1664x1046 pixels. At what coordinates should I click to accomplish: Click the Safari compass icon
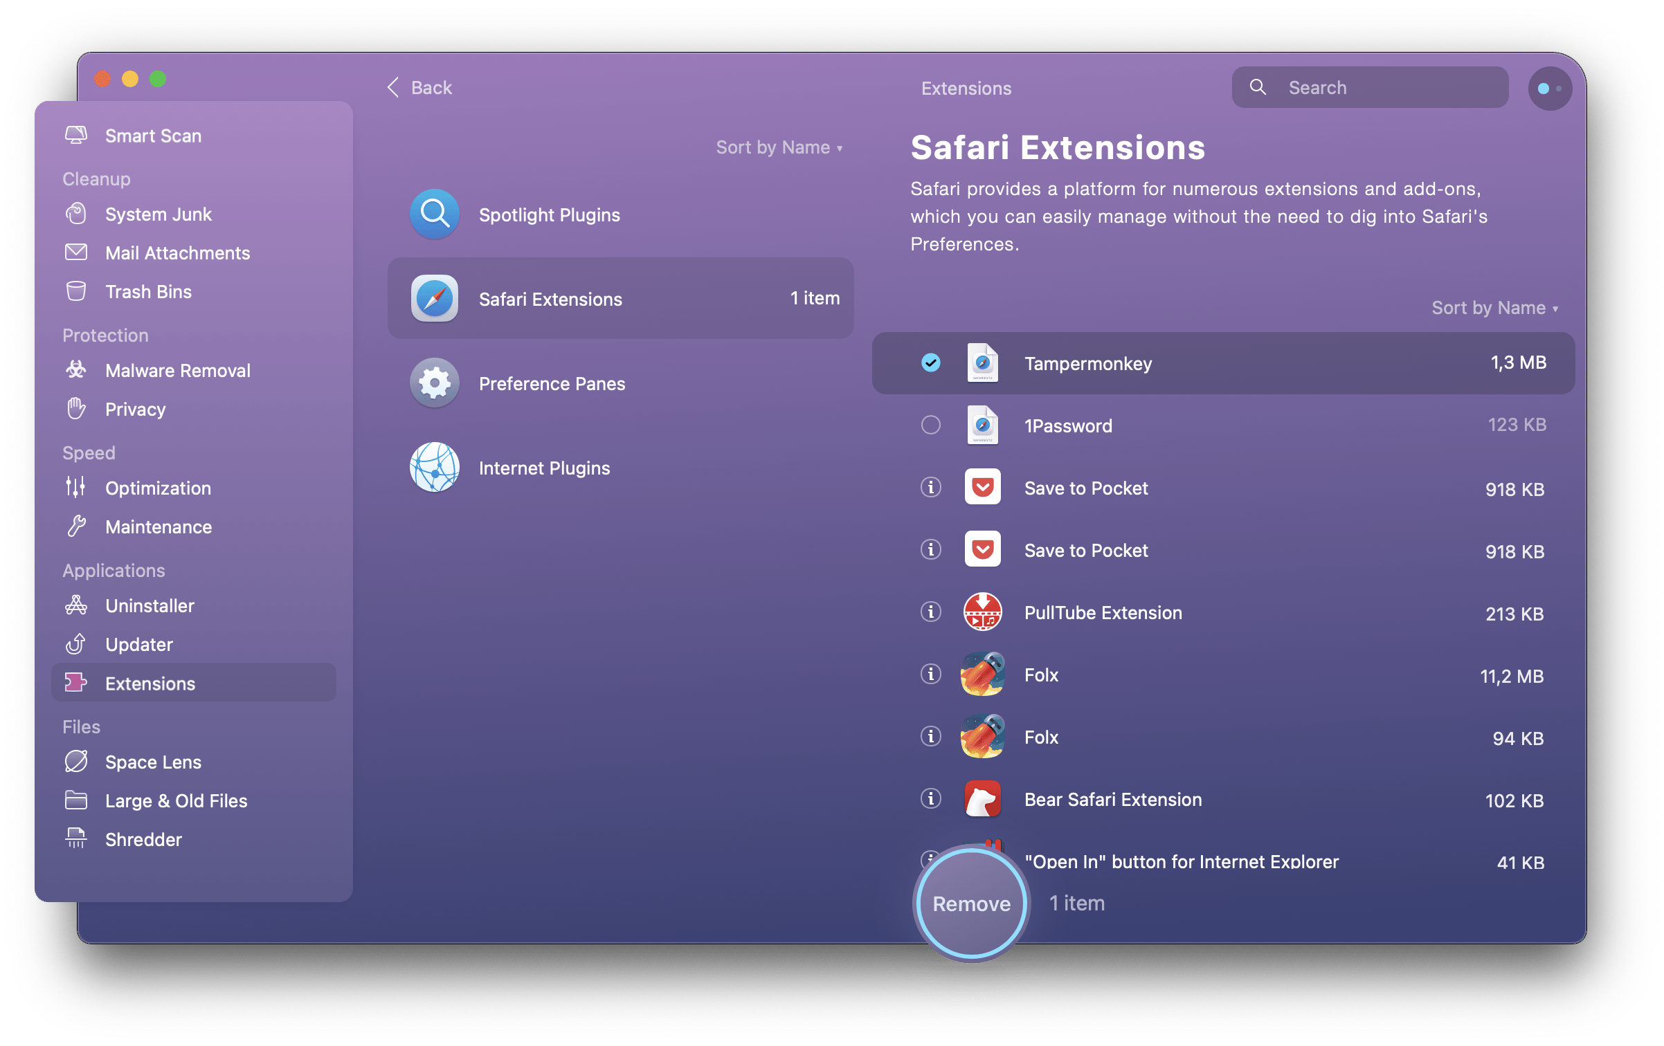click(435, 299)
